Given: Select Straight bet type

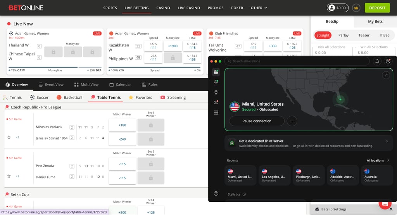Looking at the screenshot, I should pos(323,35).
